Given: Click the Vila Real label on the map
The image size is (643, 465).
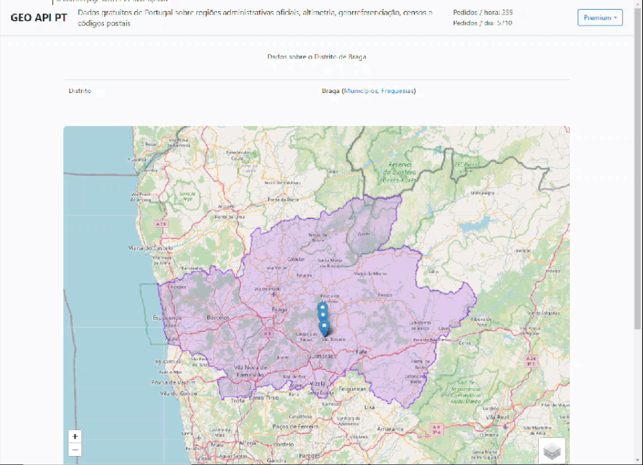Looking at the screenshot, I should [497, 417].
